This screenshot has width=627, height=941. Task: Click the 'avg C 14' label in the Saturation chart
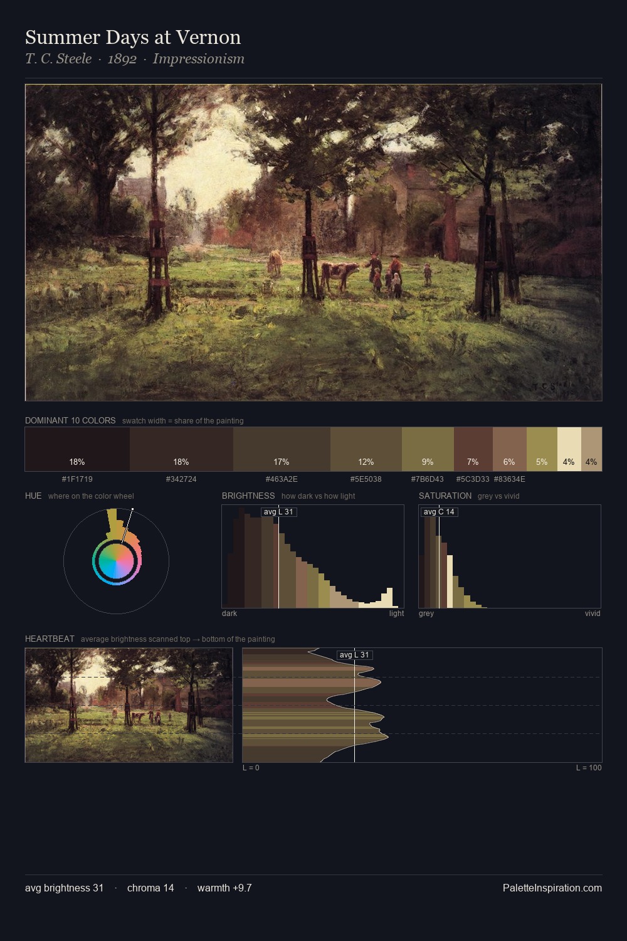coord(439,512)
